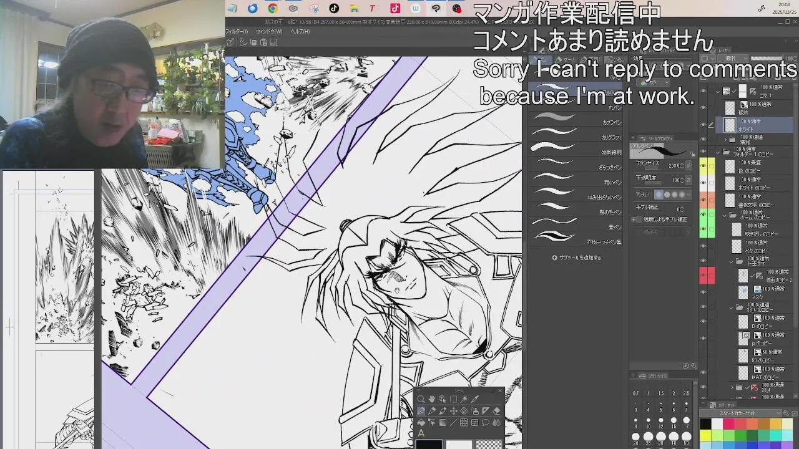The height and width of the screenshot is (449, 799).
Task: Open File Explorer folder in the taskbar
Action: coord(354,8)
